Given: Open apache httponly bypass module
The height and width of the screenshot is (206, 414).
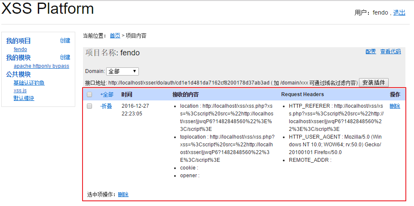Looking at the screenshot, I should (x=41, y=66).
